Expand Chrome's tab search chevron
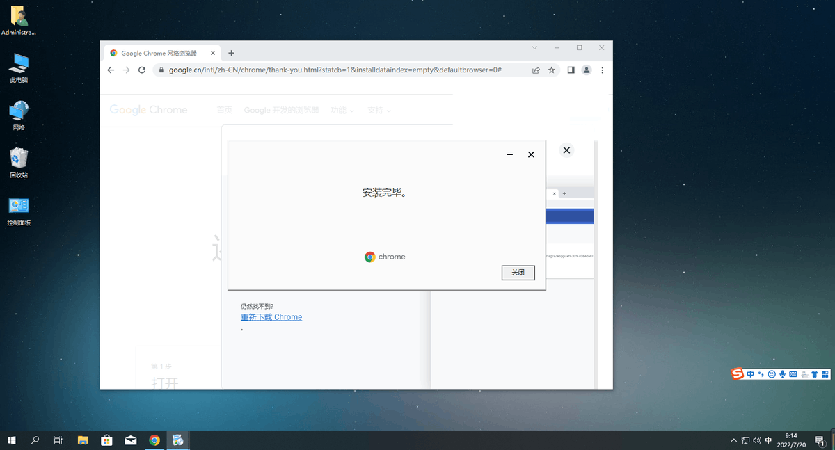Image resolution: width=835 pixels, height=450 pixels. (x=534, y=48)
